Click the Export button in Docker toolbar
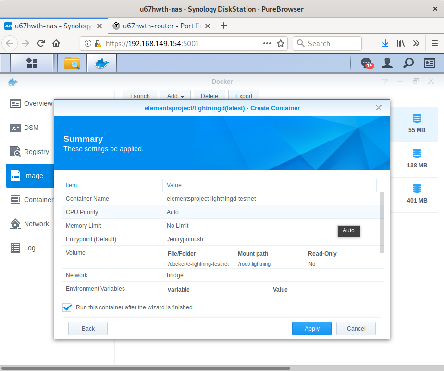 point(244,96)
